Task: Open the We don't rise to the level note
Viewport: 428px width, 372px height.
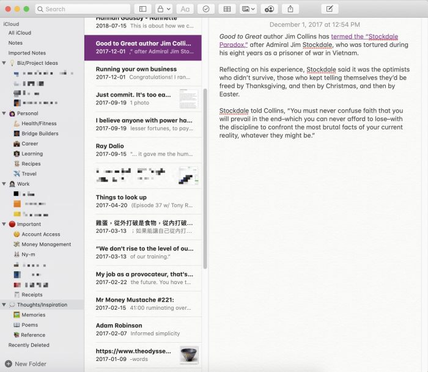Action: coord(143,252)
